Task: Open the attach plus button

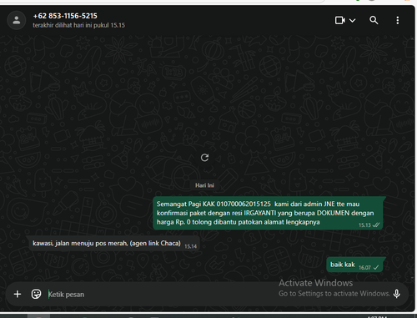Action: point(18,294)
